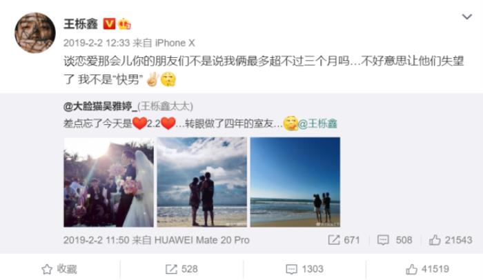Favorite the post with the 收藏 star
The image size is (483, 280).
59,269
